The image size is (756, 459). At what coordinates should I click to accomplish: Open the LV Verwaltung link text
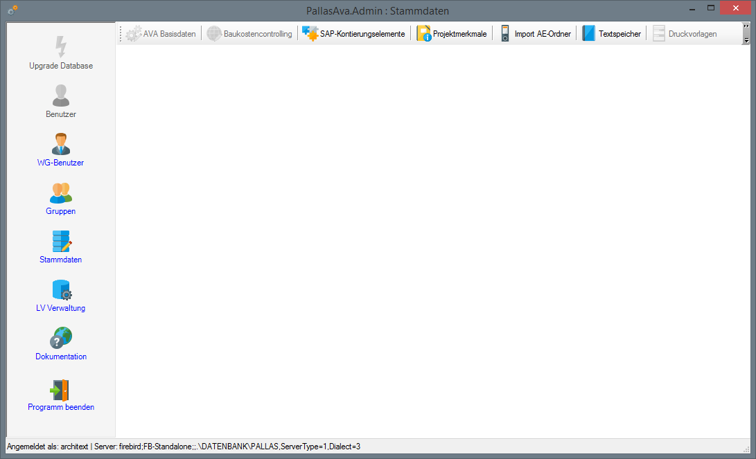coord(61,308)
